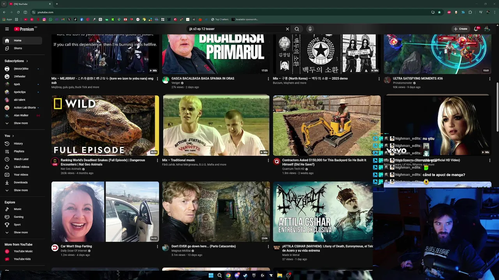Open the Nat Geo Animals channel name
Screen dimensions: 499x280
click(x=71, y=169)
